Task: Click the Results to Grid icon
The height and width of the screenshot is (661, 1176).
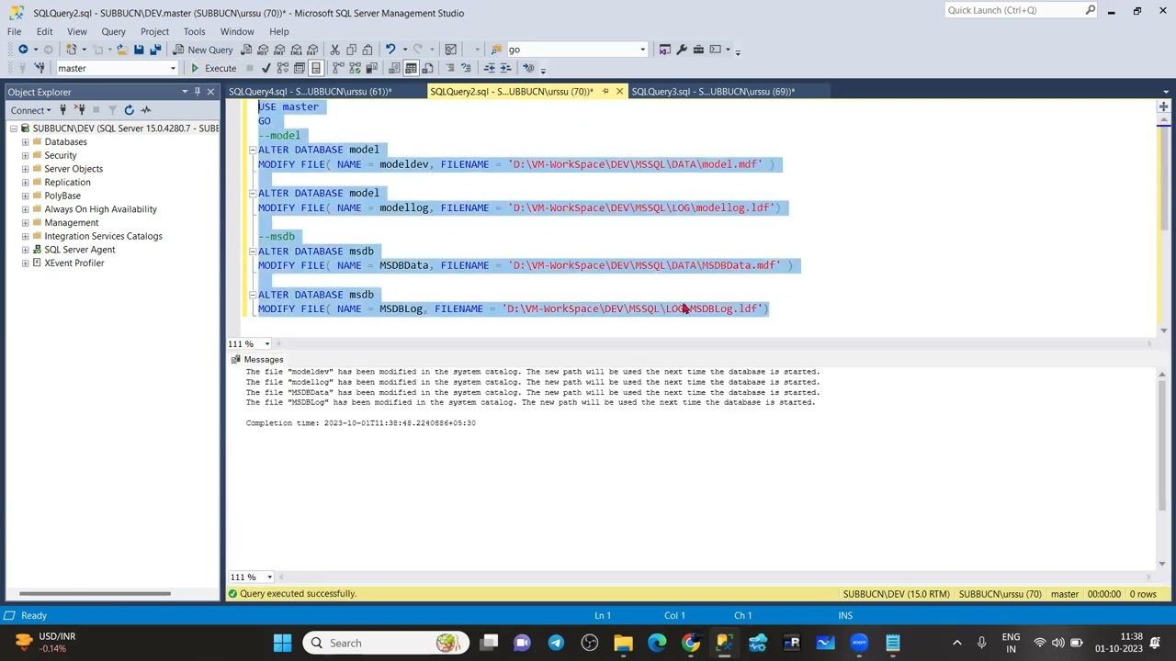Action: click(412, 68)
